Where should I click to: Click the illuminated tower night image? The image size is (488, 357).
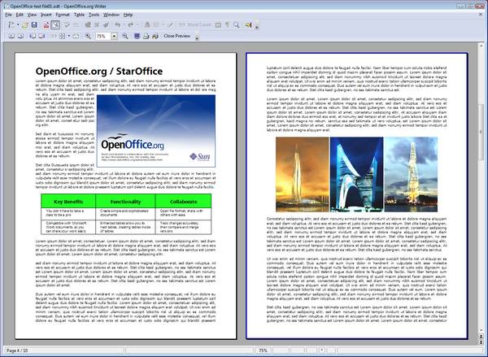click(411, 174)
